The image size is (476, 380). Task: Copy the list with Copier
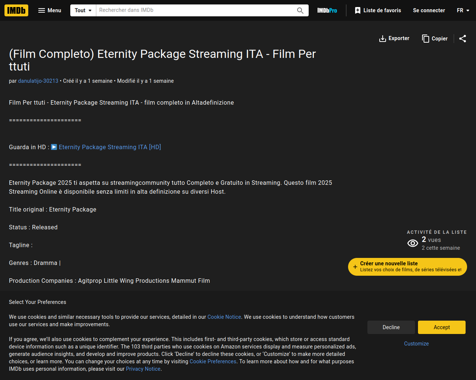coord(435,39)
